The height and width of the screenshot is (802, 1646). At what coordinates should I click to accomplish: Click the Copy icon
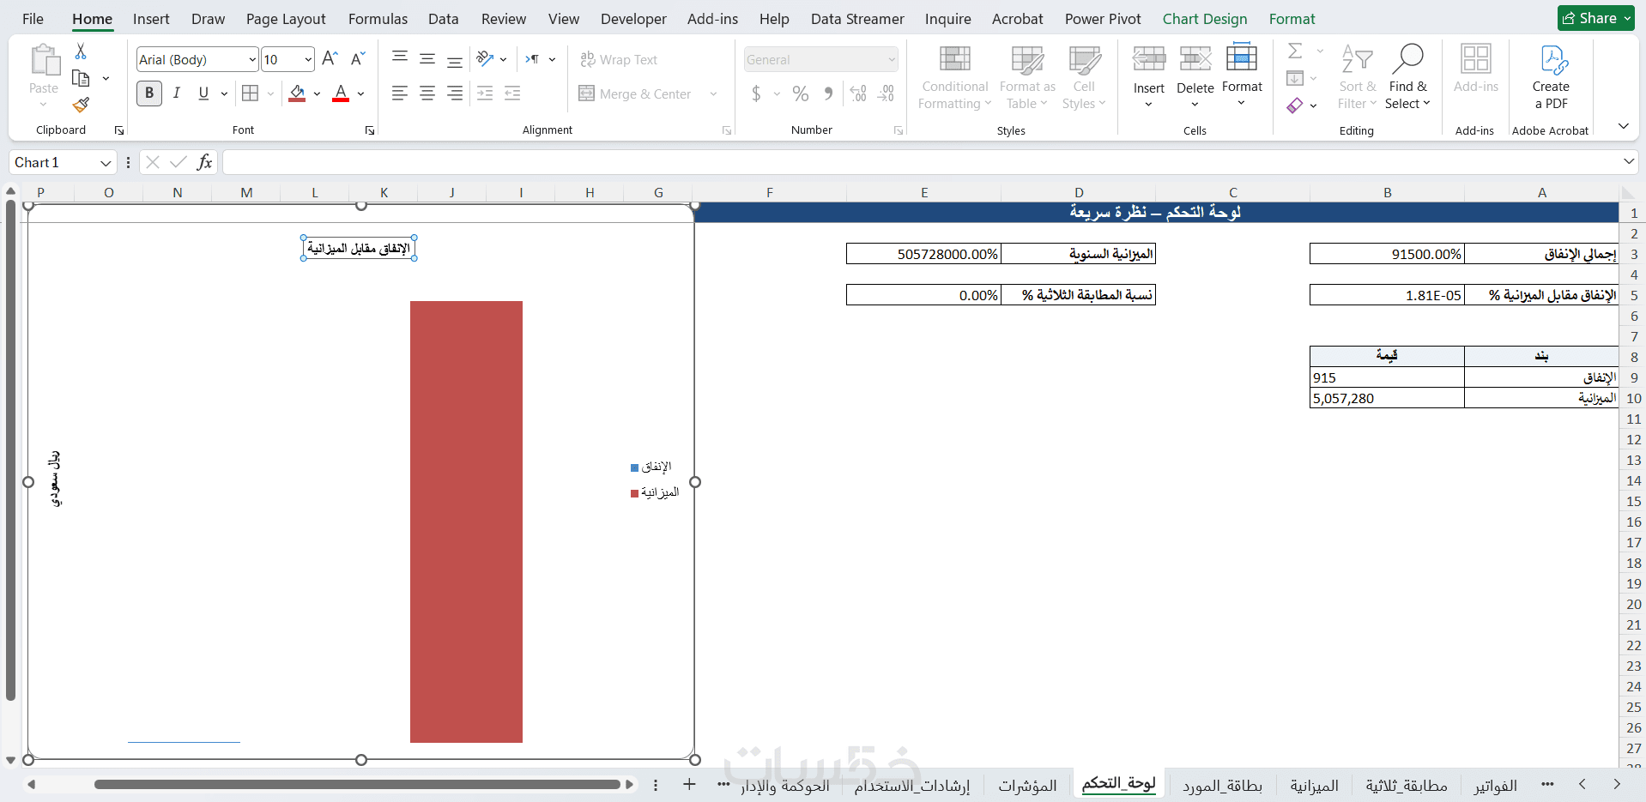[x=81, y=78]
